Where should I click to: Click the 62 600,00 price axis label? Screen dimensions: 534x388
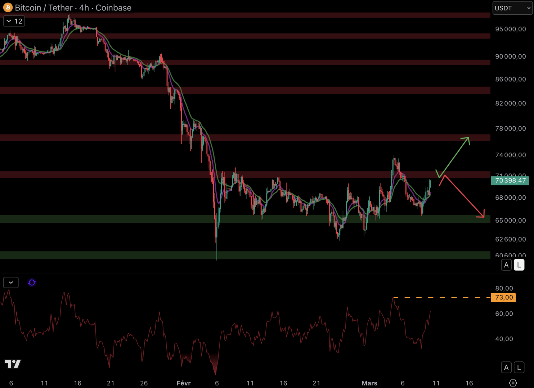pyautogui.click(x=511, y=239)
